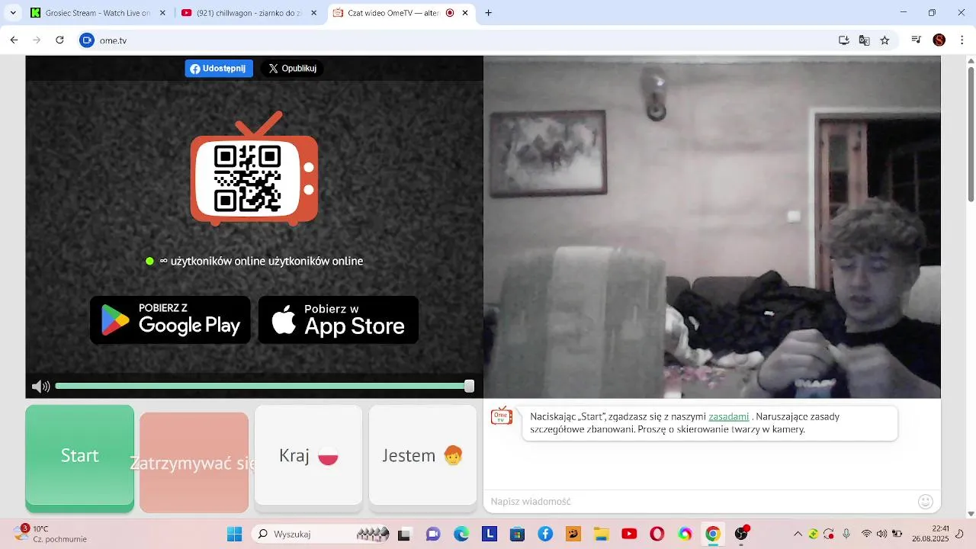Click the X Opublikuj post button
This screenshot has width=976, height=549.
click(x=292, y=69)
